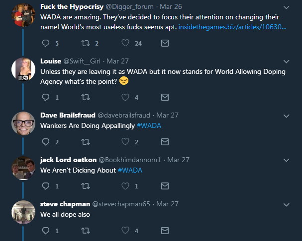Send Louise's tweet via direct message
The height and width of the screenshot is (241, 302).
[x=165, y=97]
